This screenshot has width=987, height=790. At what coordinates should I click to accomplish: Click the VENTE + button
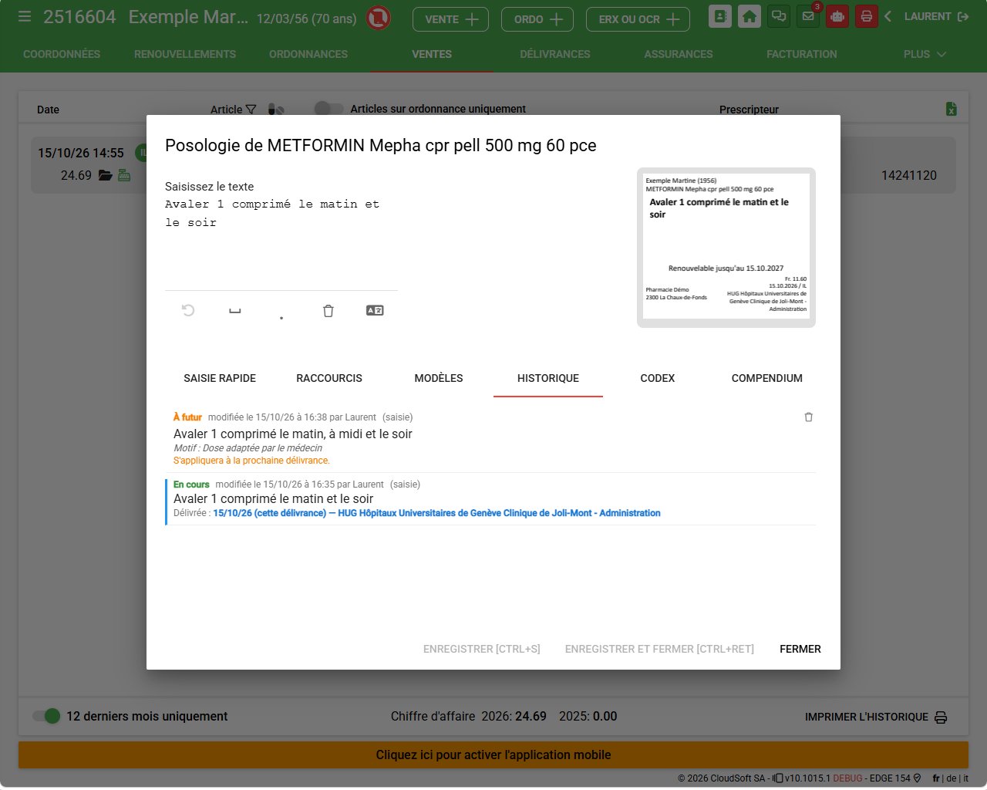(451, 19)
